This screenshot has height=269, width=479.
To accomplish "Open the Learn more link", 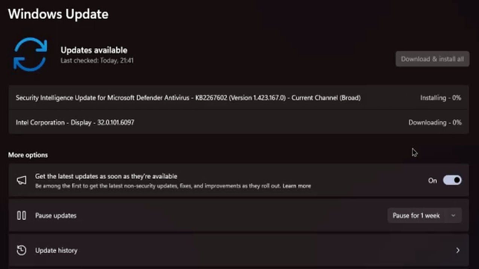I will pyautogui.click(x=297, y=186).
